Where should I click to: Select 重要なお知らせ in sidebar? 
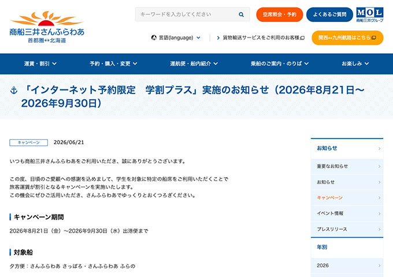347,166
